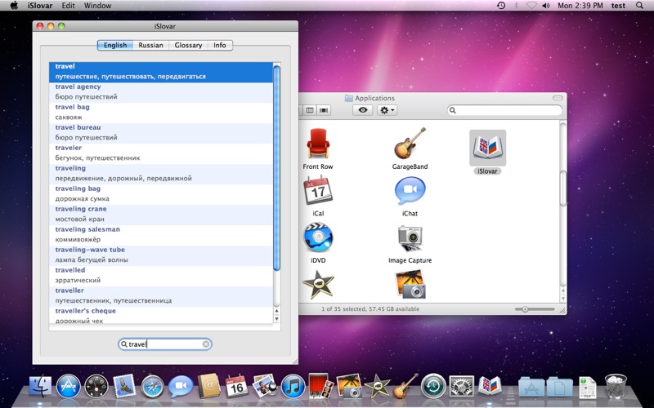Open Applications folder stack in Dock
This screenshot has height=408, width=654.
(x=531, y=387)
